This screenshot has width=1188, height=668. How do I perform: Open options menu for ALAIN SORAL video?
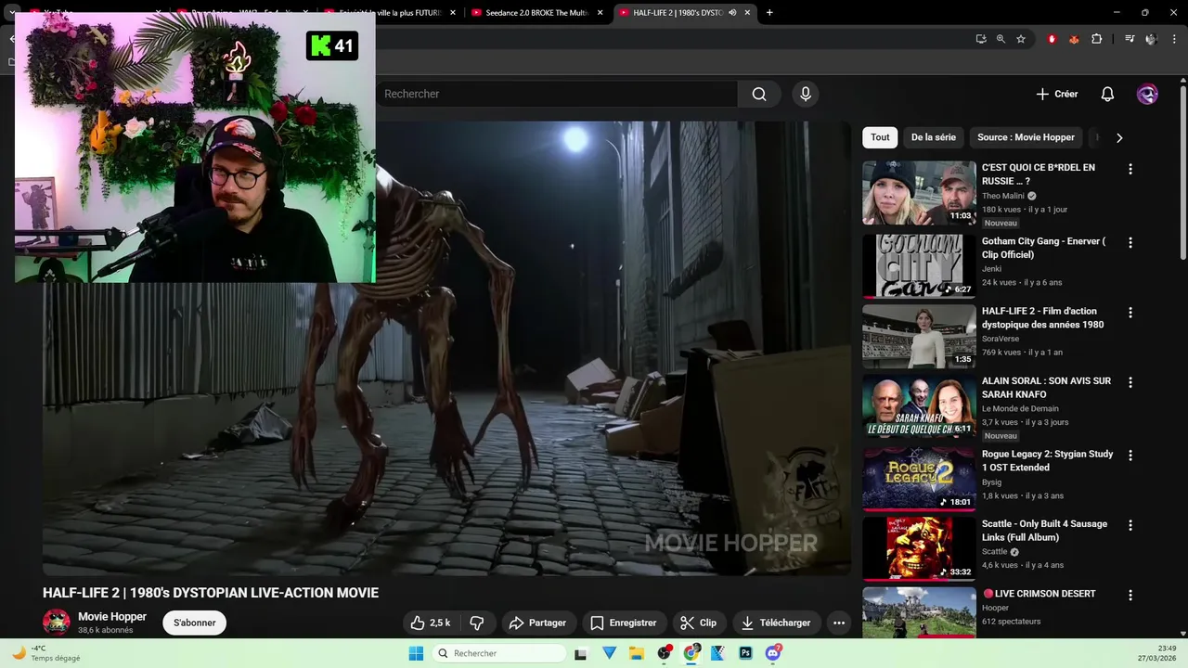(x=1130, y=382)
